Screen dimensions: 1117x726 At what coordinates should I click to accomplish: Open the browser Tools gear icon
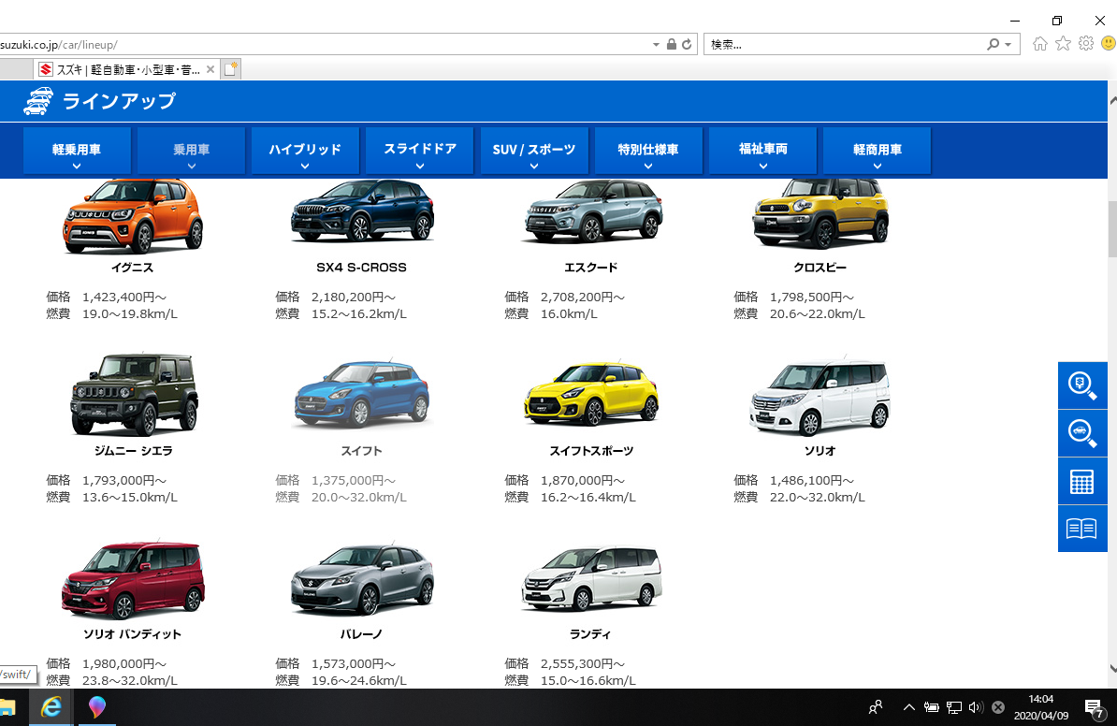click(1085, 43)
